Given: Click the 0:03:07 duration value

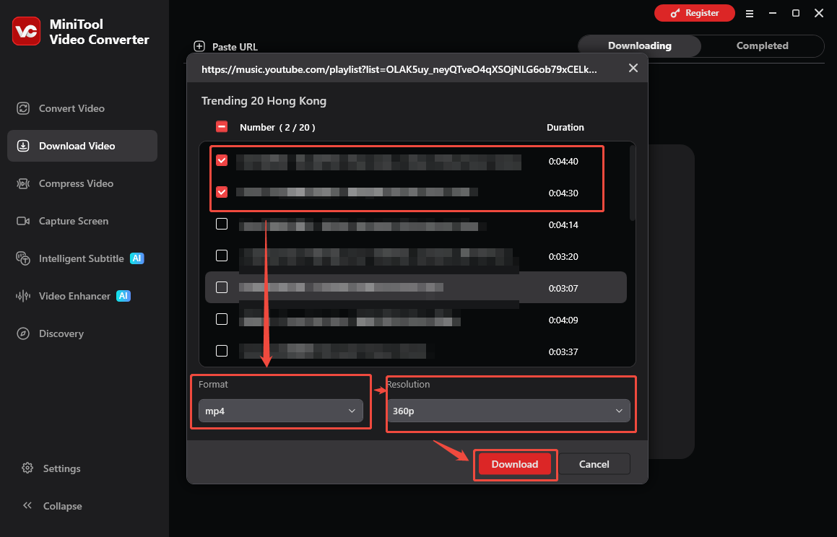Looking at the screenshot, I should (x=563, y=288).
